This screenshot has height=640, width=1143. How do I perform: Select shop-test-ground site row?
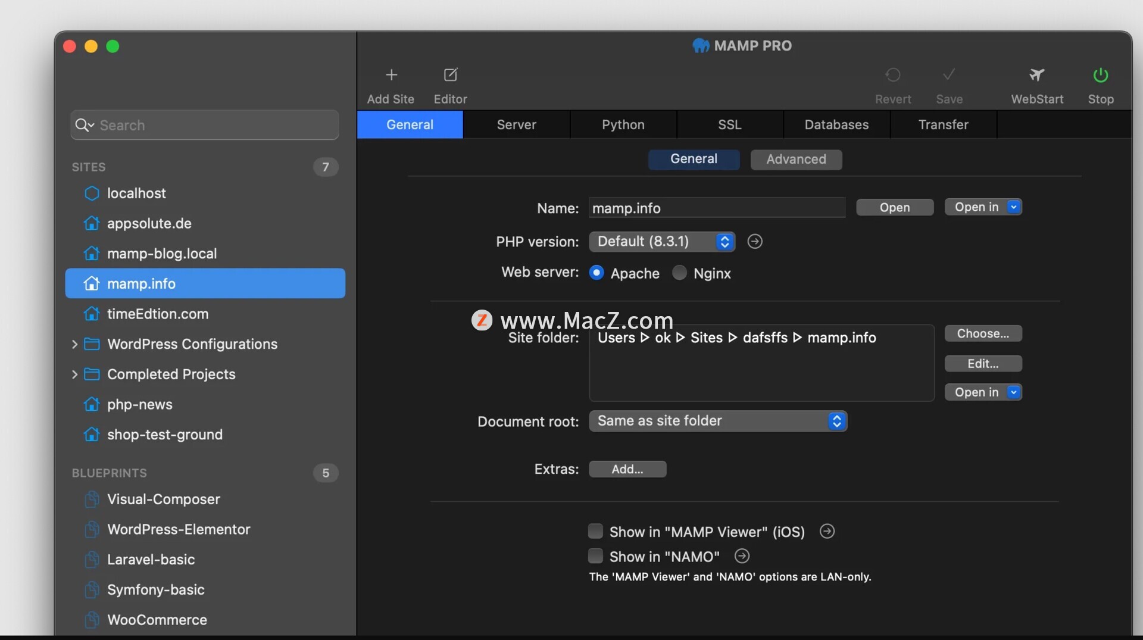pyautogui.click(x=205, y=435)
